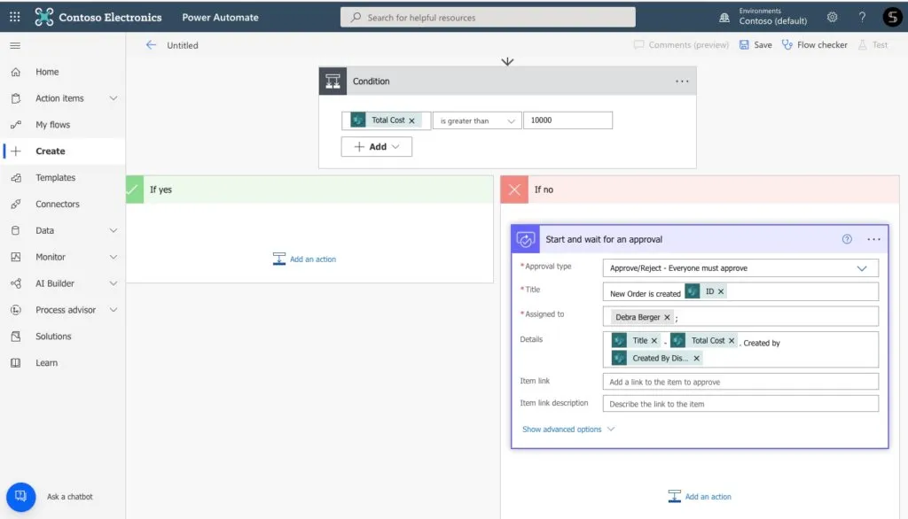Viewport: 908px width, 519px height.
Task: Click the Item link description field
Action: tap(740, 404)
